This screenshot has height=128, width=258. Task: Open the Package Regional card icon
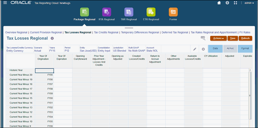point(84,12)
